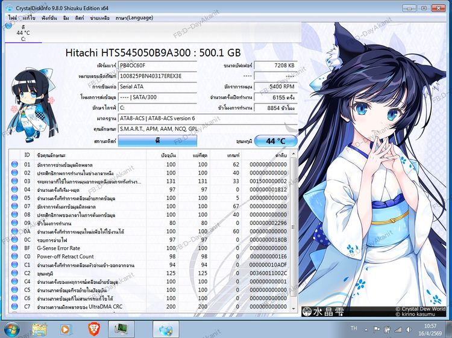Click raw value 00360011002C
The width and height of the screenshot is (452, 338).
(x=268, y=273)
